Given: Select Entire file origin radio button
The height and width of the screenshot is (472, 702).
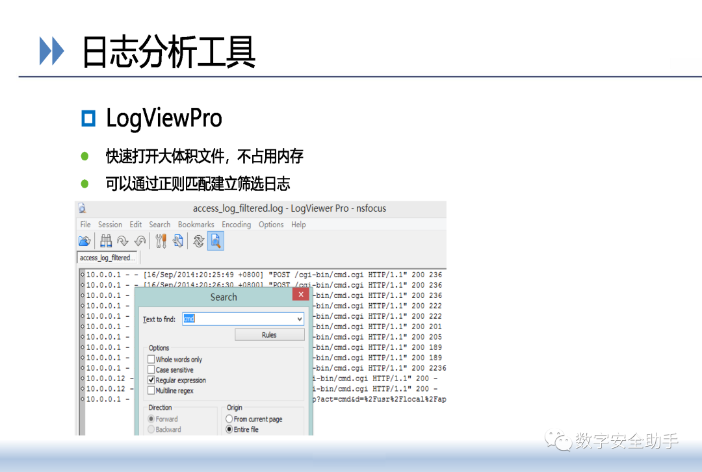Looking at the screenshot, I should pyautogui.click(x=229, y=429).
